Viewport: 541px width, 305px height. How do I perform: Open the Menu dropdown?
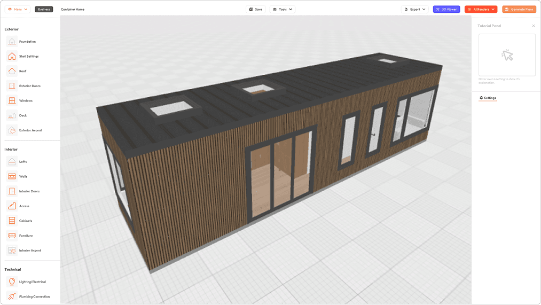[x=18, y=9]
